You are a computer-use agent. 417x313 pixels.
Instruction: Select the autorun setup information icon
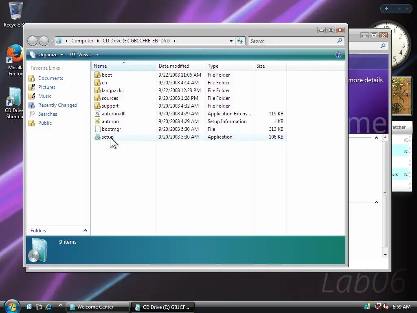coord(97,121)
